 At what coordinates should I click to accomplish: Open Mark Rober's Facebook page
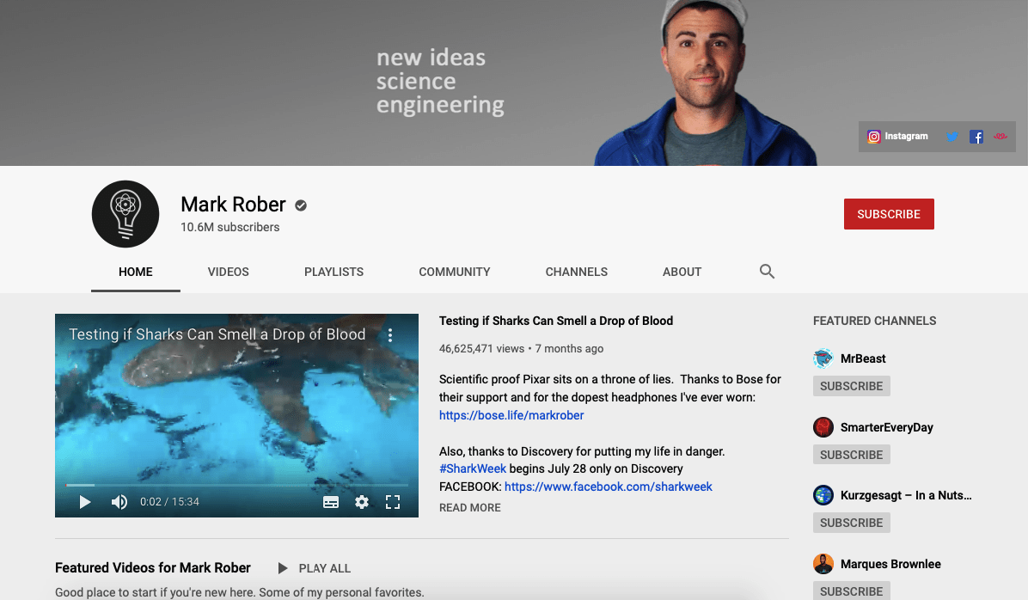point(976,136)
